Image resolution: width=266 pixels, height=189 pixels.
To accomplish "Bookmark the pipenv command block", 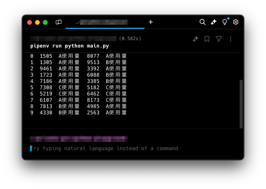I will 207,39.
